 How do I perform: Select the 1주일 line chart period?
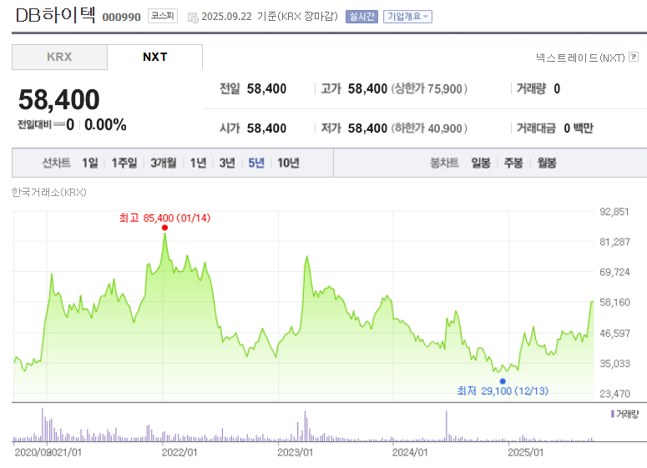[x=124, y=163]
